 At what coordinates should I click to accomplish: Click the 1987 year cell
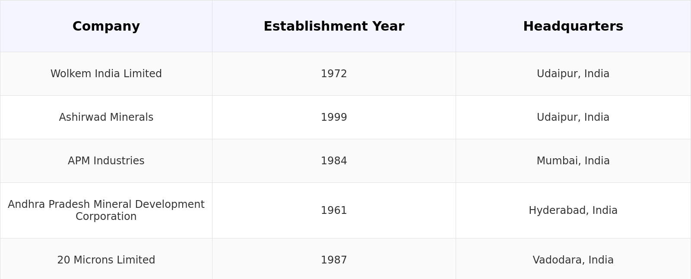point(334,260)
